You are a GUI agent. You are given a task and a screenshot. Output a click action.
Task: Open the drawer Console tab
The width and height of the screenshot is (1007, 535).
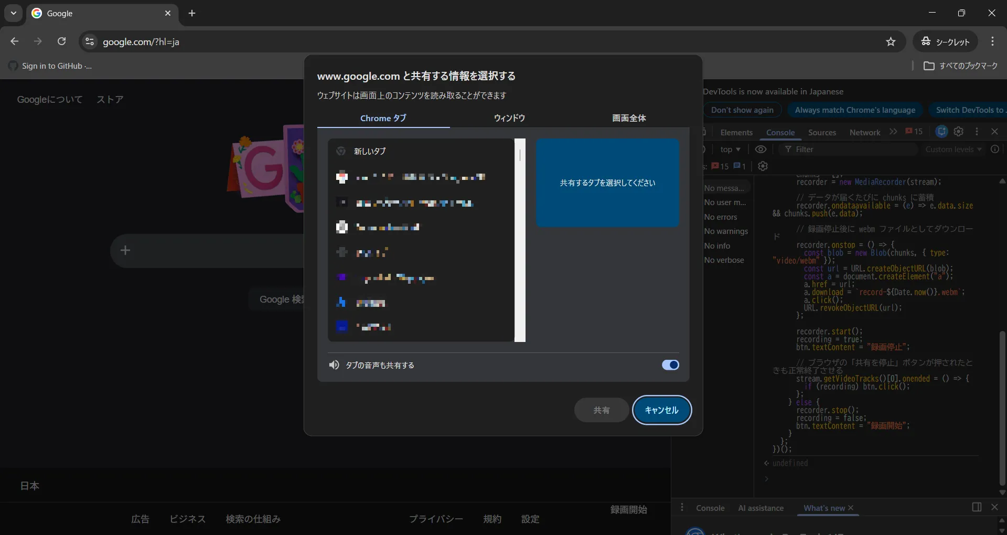coord(710,508)
